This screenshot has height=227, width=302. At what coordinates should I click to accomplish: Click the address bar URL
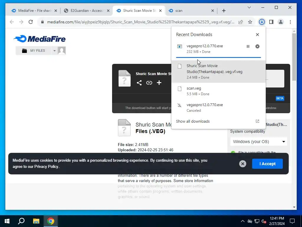(x=141, y=22)
